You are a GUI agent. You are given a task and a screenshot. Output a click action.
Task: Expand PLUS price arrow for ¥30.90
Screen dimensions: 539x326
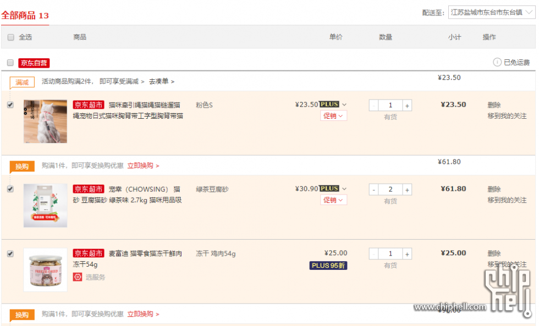[344, 189]
